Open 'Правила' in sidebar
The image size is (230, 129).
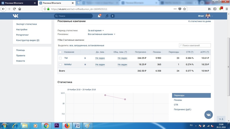click(21, 55)
